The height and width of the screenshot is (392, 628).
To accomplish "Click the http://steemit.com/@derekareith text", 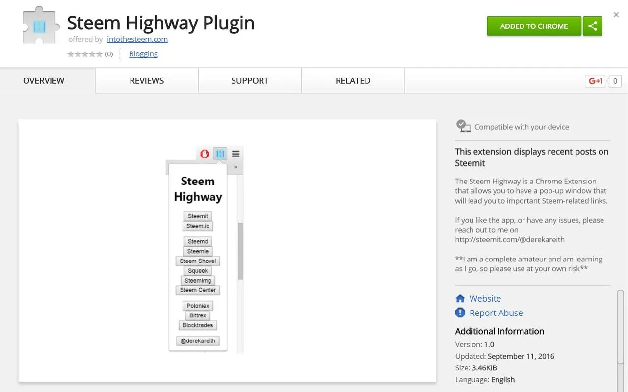I will point(510,240).
